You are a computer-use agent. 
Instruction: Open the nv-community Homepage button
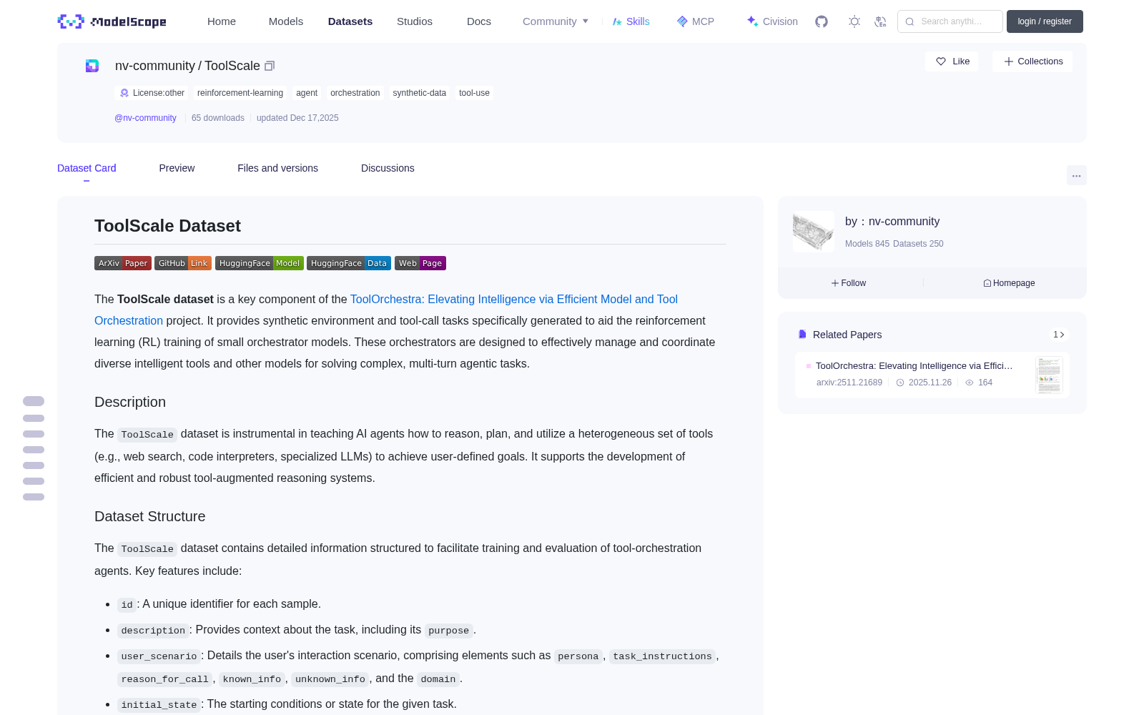pyautogui.click(x=1009, y=283)
